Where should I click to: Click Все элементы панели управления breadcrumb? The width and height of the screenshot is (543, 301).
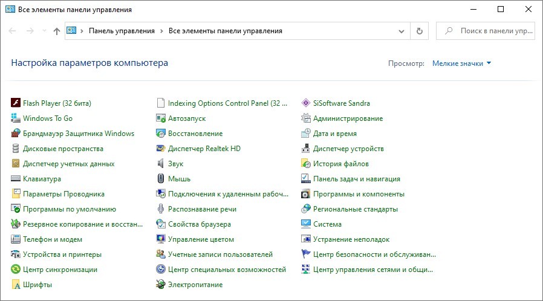pos(226,31)
